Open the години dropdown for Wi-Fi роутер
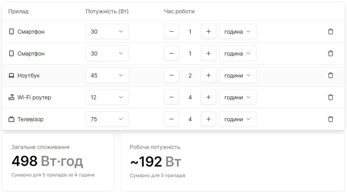This screenshot has width=347, height=194. 238,97
